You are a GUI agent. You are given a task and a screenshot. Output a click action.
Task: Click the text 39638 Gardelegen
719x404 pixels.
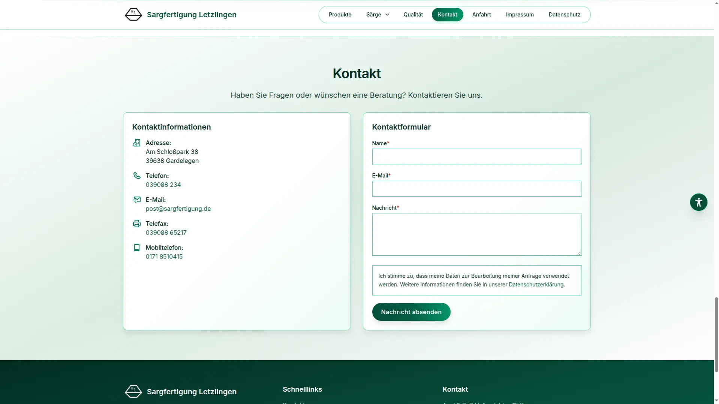[172, 161]
